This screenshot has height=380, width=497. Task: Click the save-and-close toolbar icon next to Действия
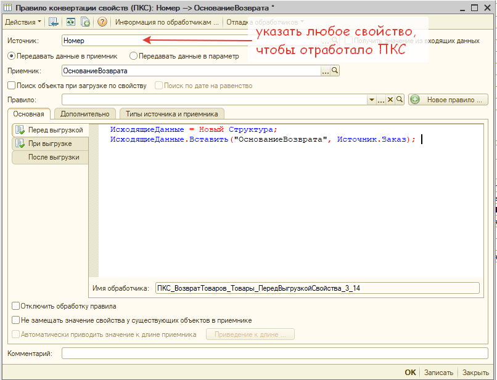tap(53, 22)
